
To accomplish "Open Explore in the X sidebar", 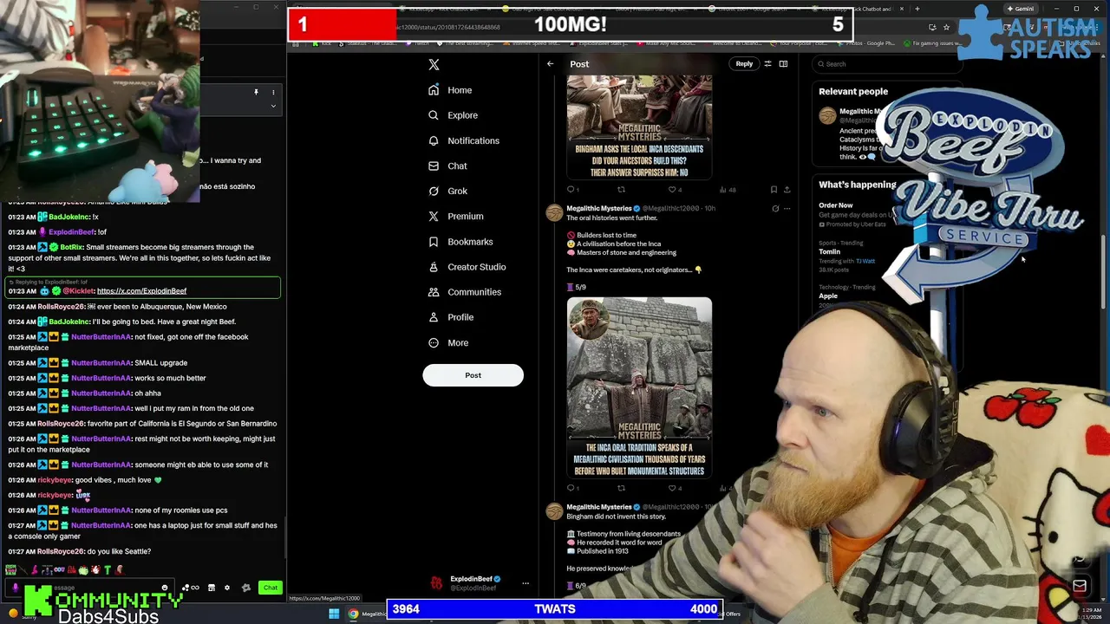I will (x=453, y=115).
